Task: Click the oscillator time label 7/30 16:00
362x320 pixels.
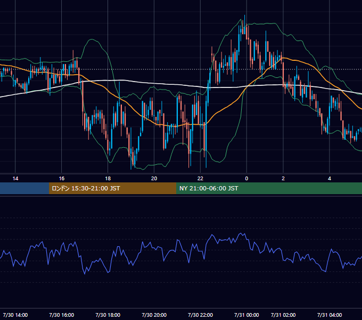Action: coord(62,315)
